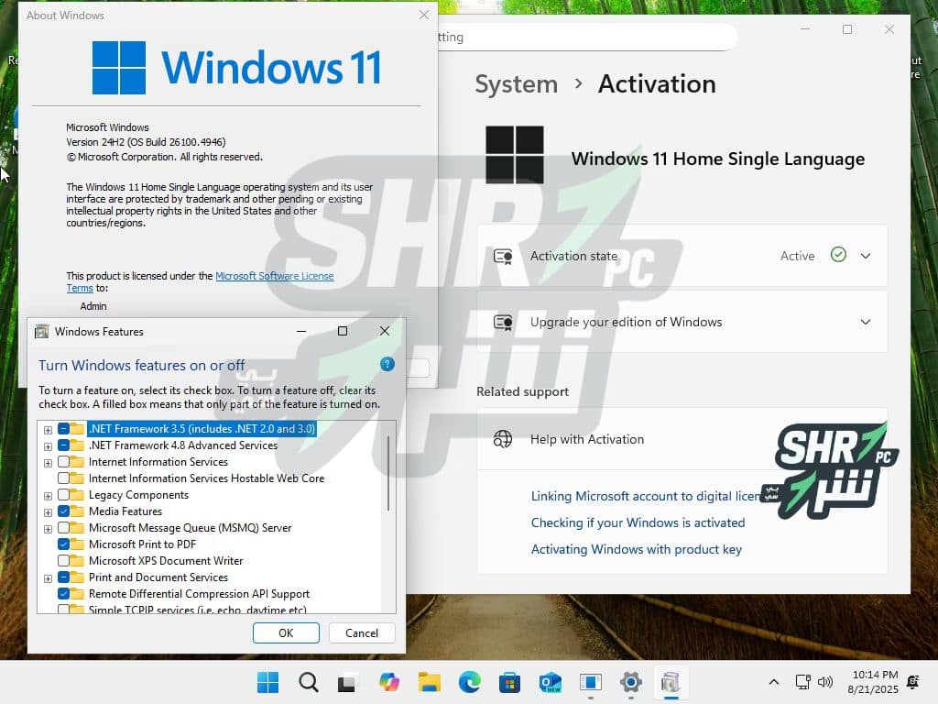938x704 pixels.
Task: Click the Windows logo in Activation page
Action: [x=515, y=154]
